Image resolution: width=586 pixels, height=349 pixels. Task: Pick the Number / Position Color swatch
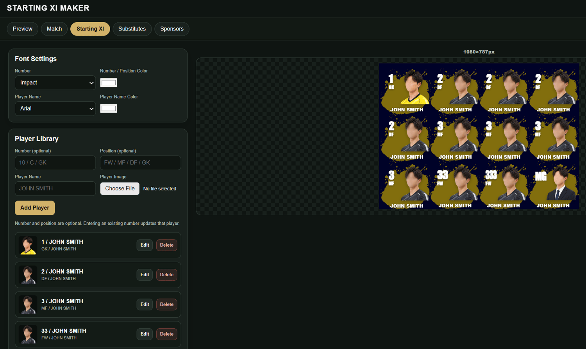point(109,82)
